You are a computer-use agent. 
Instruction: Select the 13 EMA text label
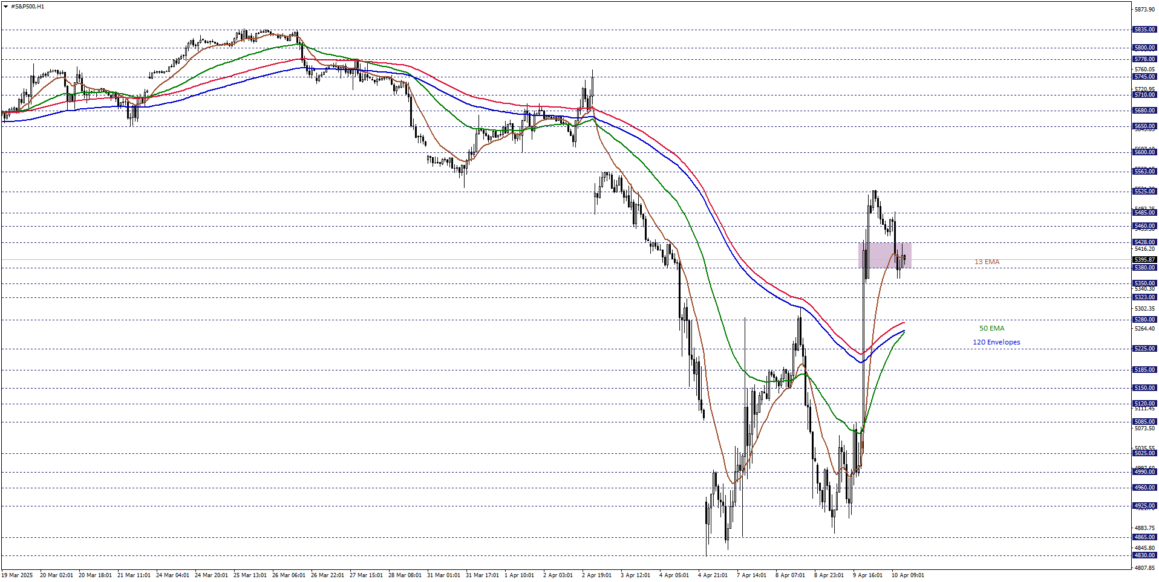click(x=987, y=262)
